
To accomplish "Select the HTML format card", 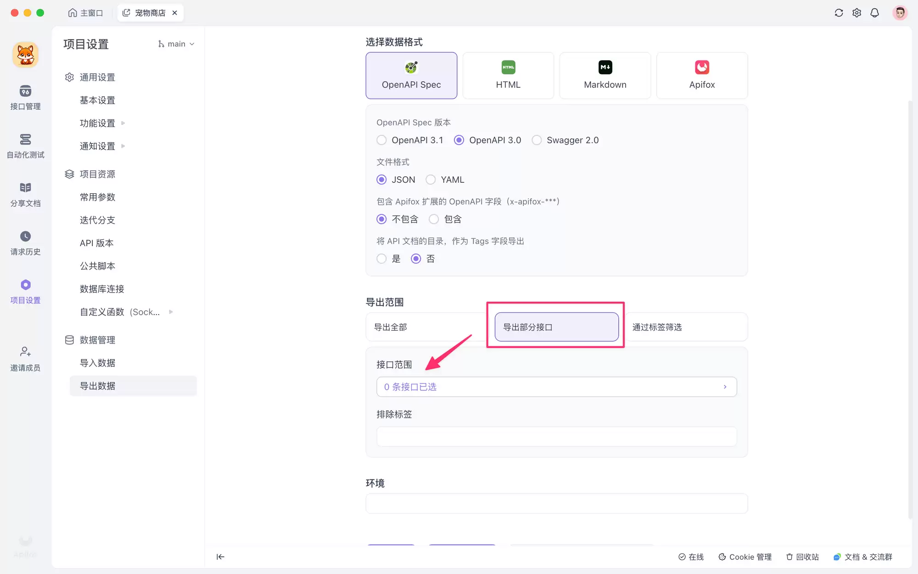I will (x=508, y=75).
